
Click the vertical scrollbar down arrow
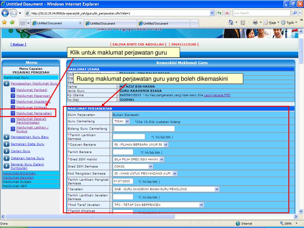click(301, 211)
